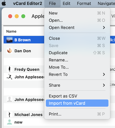Open the Apple menu icon
The height and width of the screenshot is (128, 115).
[x=4, y=3]
